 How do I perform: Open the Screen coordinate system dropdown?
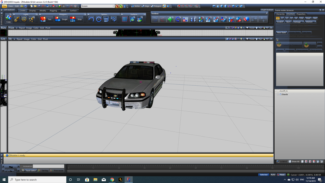tap(97, 6)
